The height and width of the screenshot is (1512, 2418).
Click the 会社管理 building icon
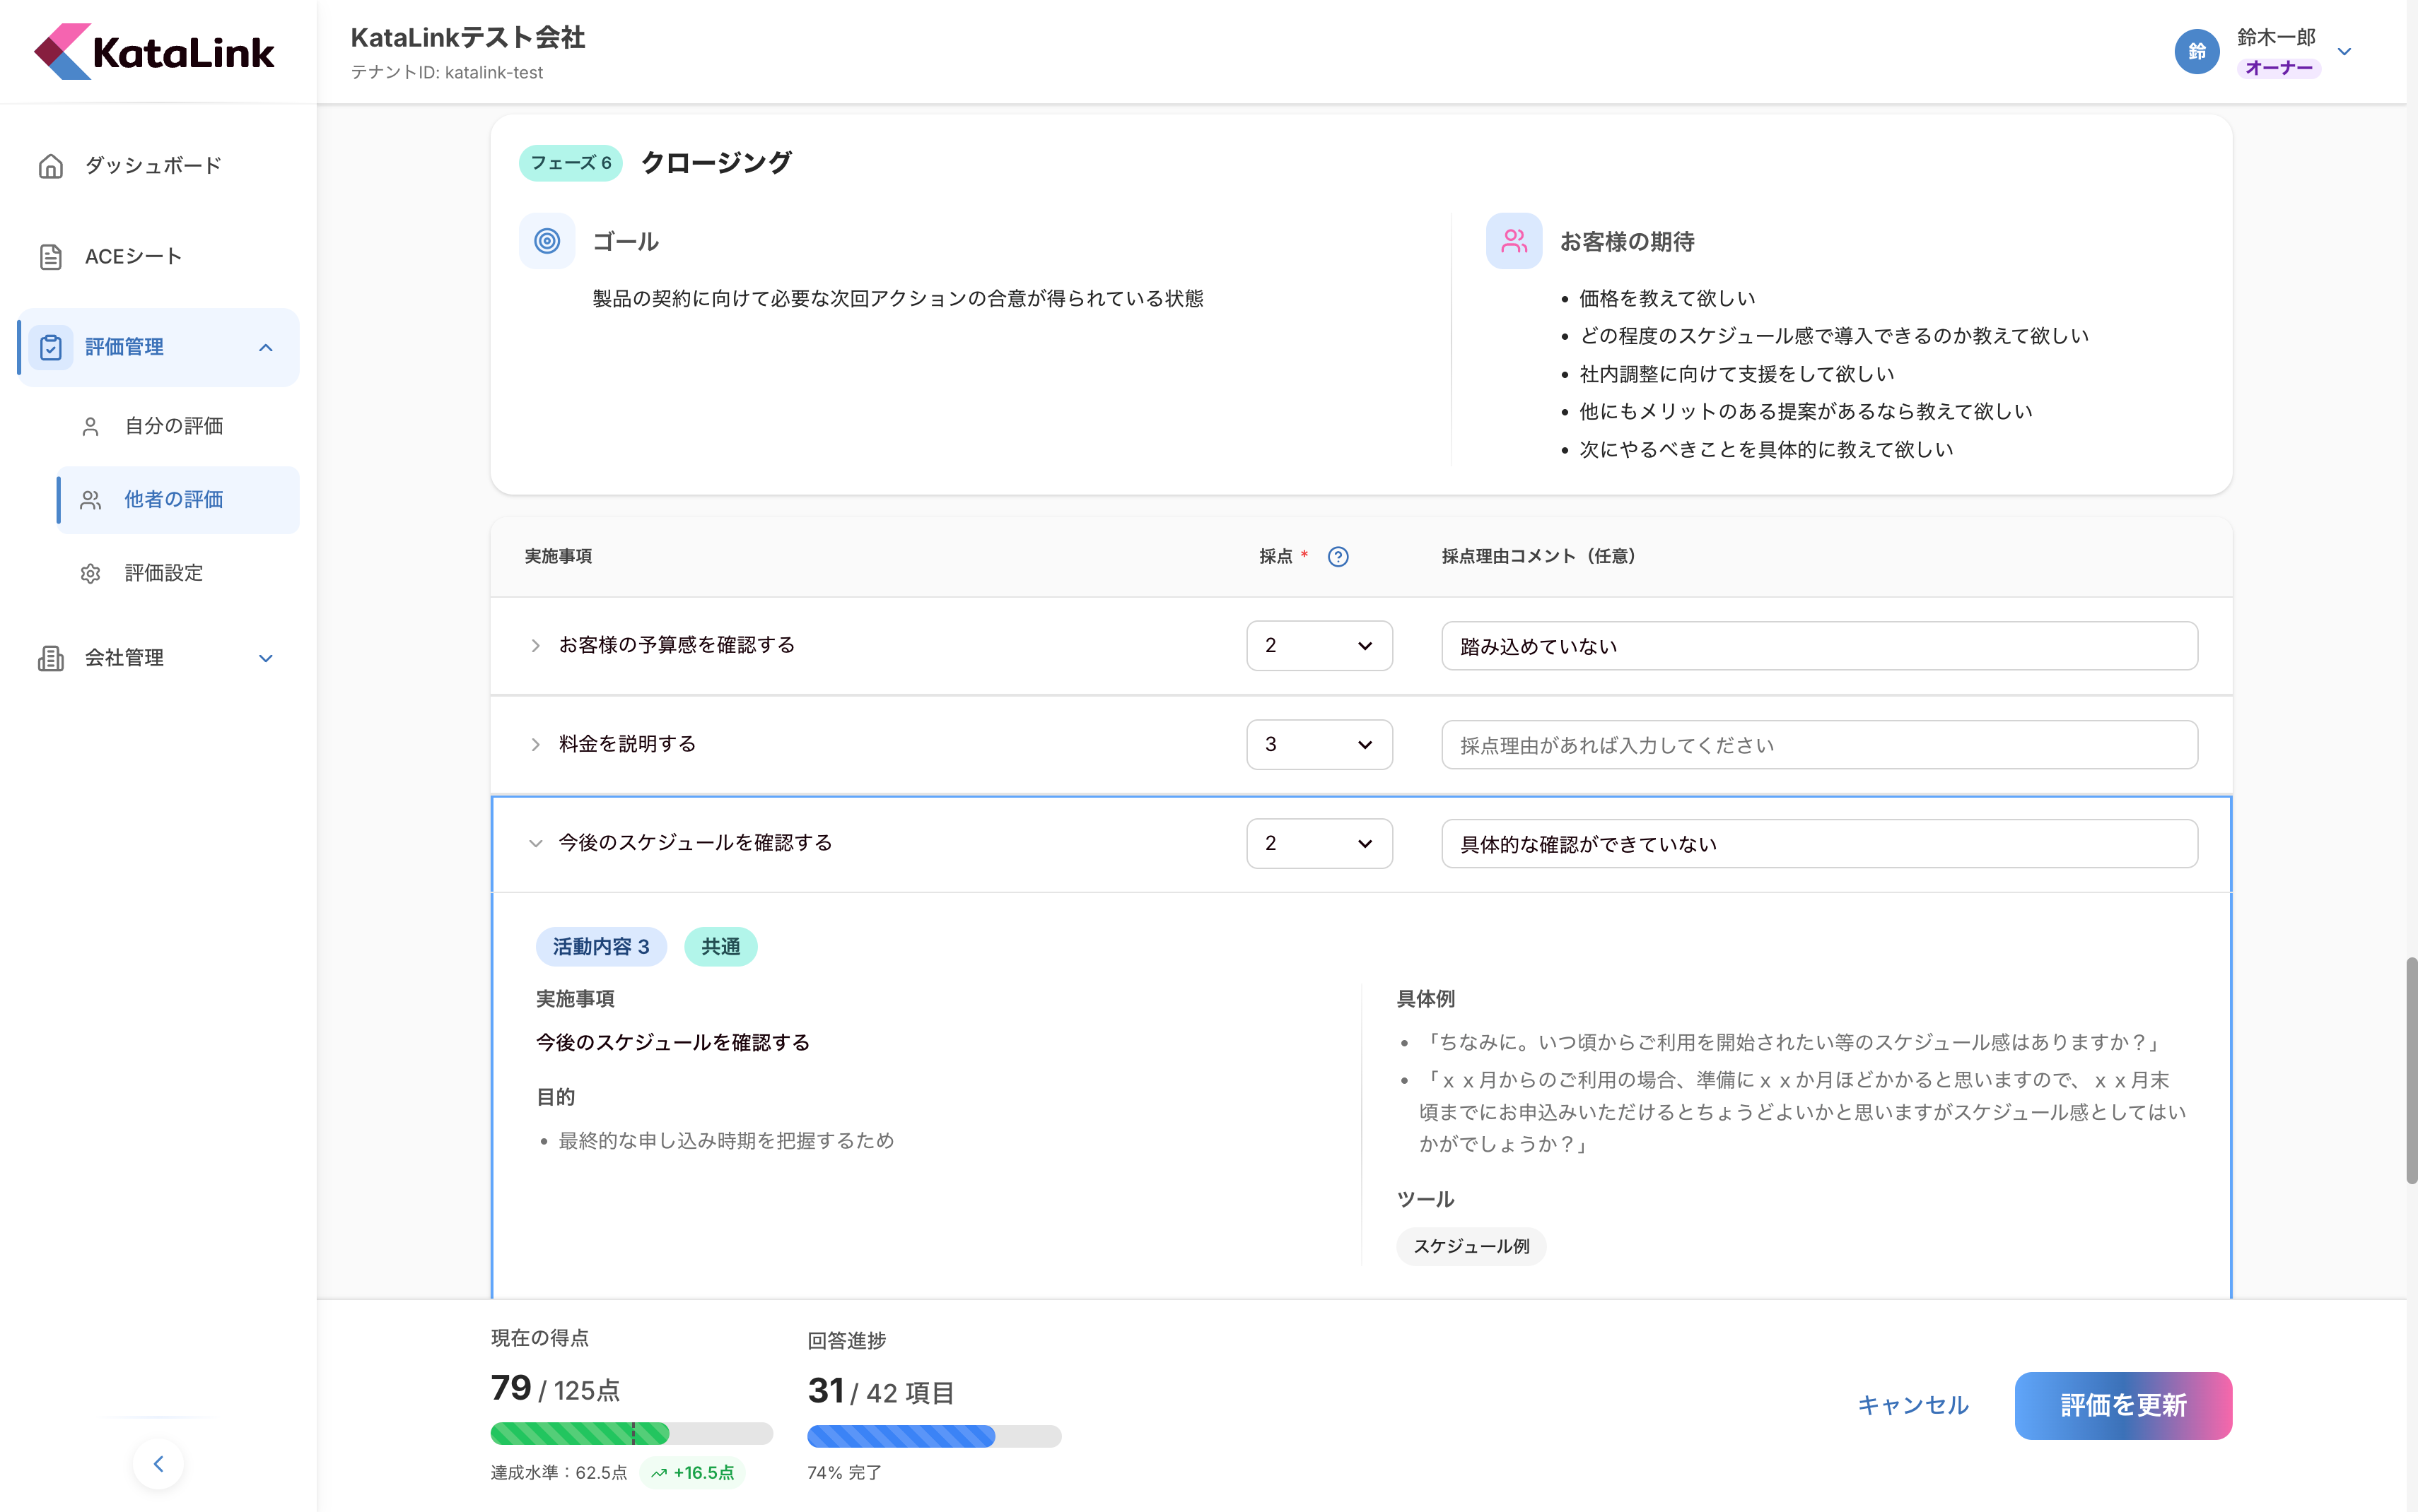pos(50,658)
